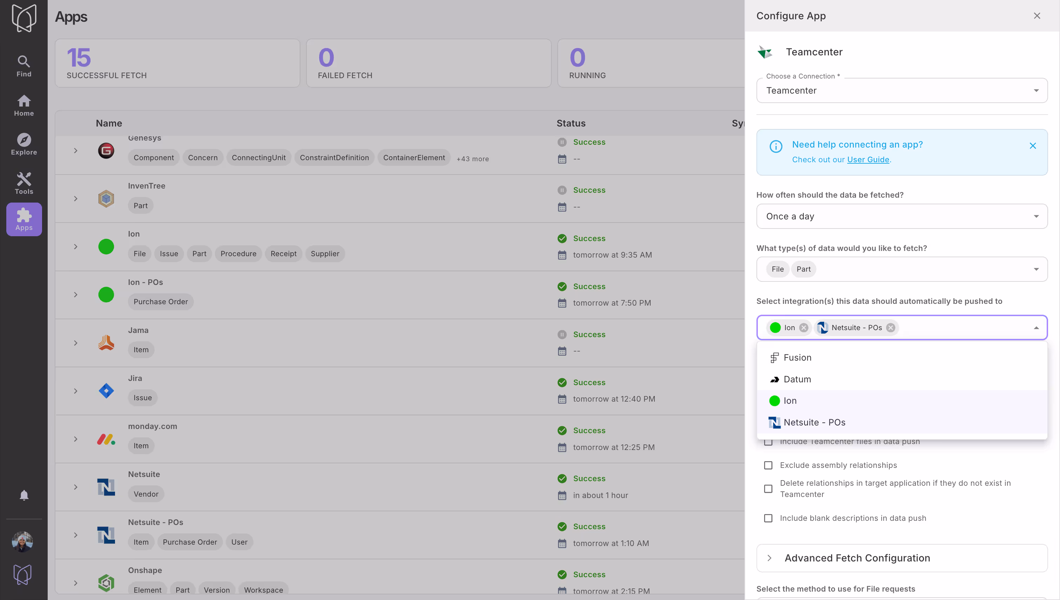Click the Successful Fetch counter card
Screen dimensions: 1060x600
tap(177, 63)
